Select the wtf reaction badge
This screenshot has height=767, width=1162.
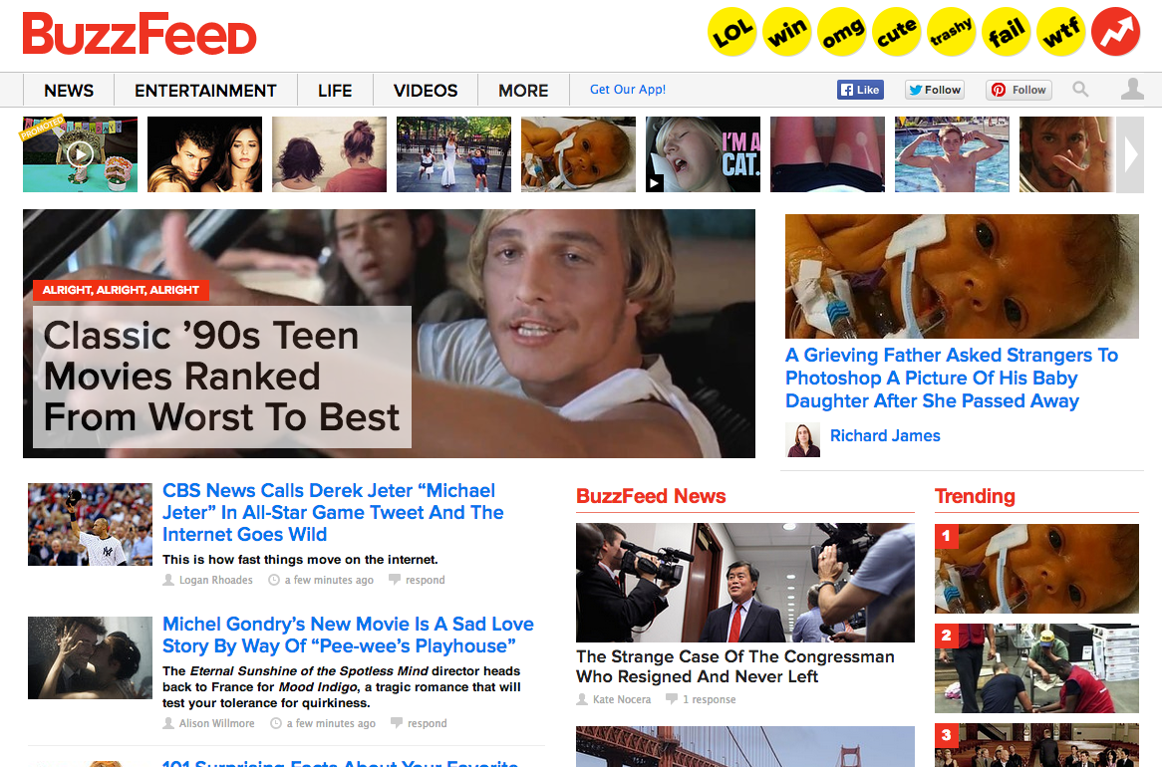[1061, 32]
